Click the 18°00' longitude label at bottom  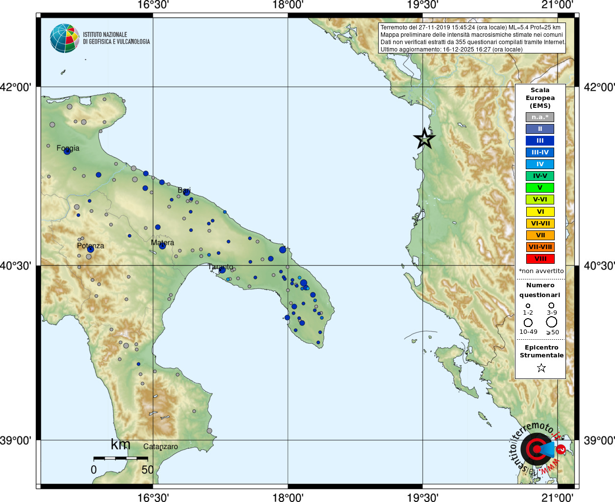[x=288, y=497]
